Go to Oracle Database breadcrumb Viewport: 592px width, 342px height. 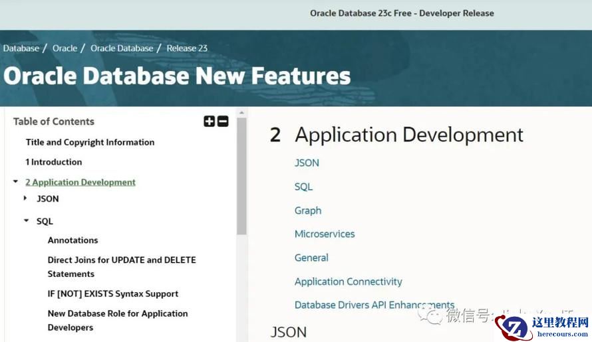122,48
